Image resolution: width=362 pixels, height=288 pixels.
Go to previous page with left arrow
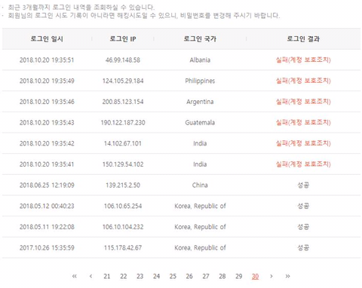pyautogui.click(x=90, y=276)
